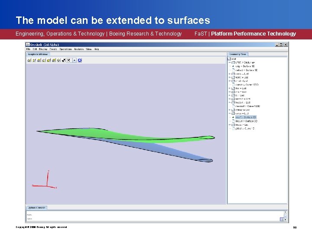
Task: Select the Geometry Tree tab
Action: 237,54
